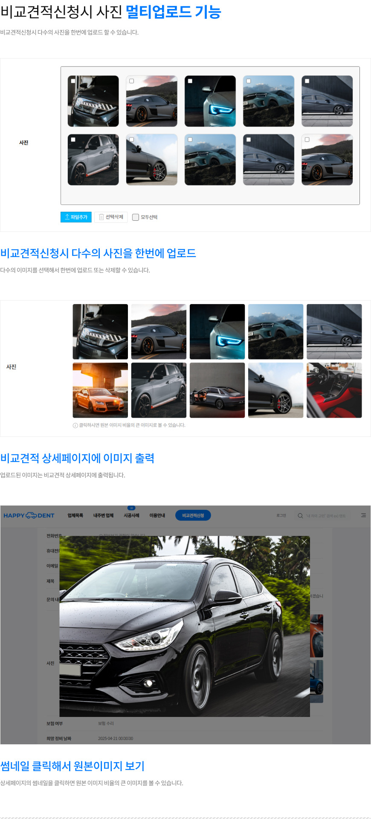Open 업체목록 menu item

click(75, 515)
